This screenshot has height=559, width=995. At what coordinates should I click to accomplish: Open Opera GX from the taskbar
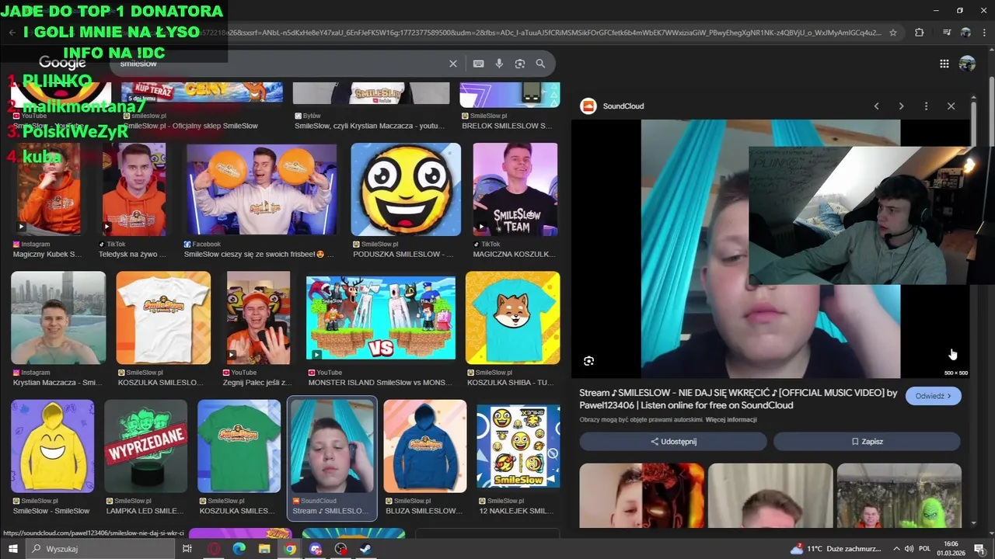[213, 549]
